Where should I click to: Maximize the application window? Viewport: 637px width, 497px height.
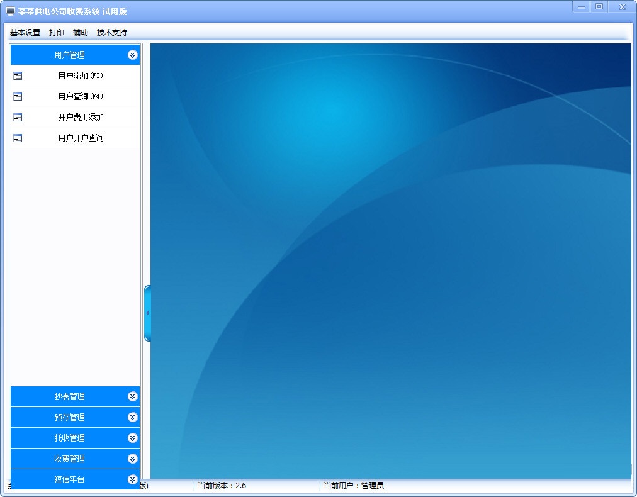(599, 7)
